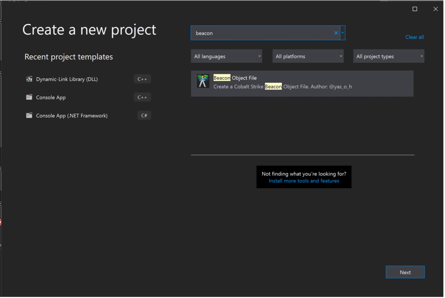445x298 pixels.
Task: Click the Dynamic-Link Library template icon
Action: tap(29, 79)
